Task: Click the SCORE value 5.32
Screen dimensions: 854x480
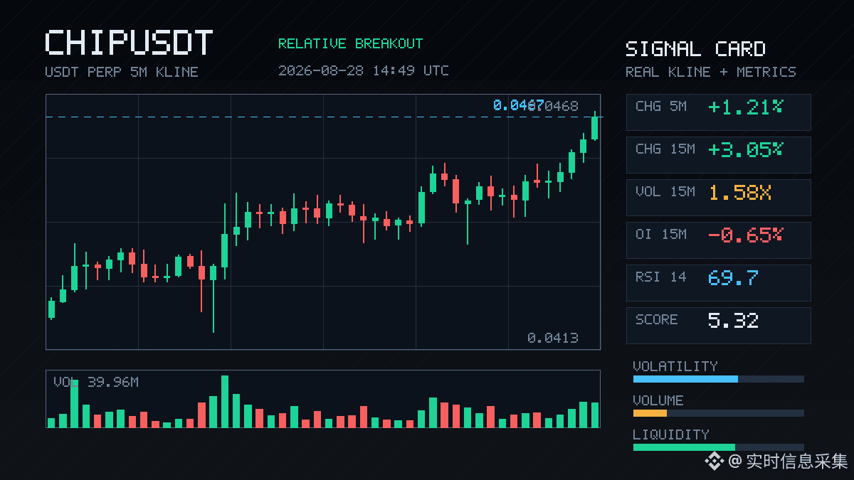Action: [733, 320]
